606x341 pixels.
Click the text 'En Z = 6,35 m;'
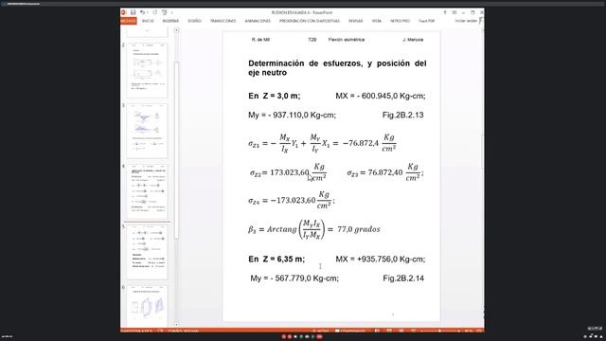276,260
